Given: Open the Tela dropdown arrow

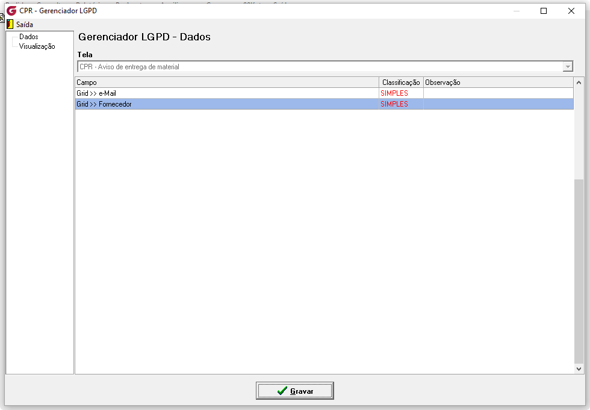Looking at the screenshot, I should 568,67.
